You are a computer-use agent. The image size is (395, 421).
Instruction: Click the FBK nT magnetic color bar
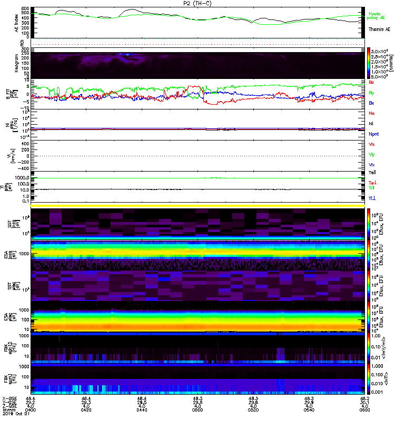pos(369,379)
